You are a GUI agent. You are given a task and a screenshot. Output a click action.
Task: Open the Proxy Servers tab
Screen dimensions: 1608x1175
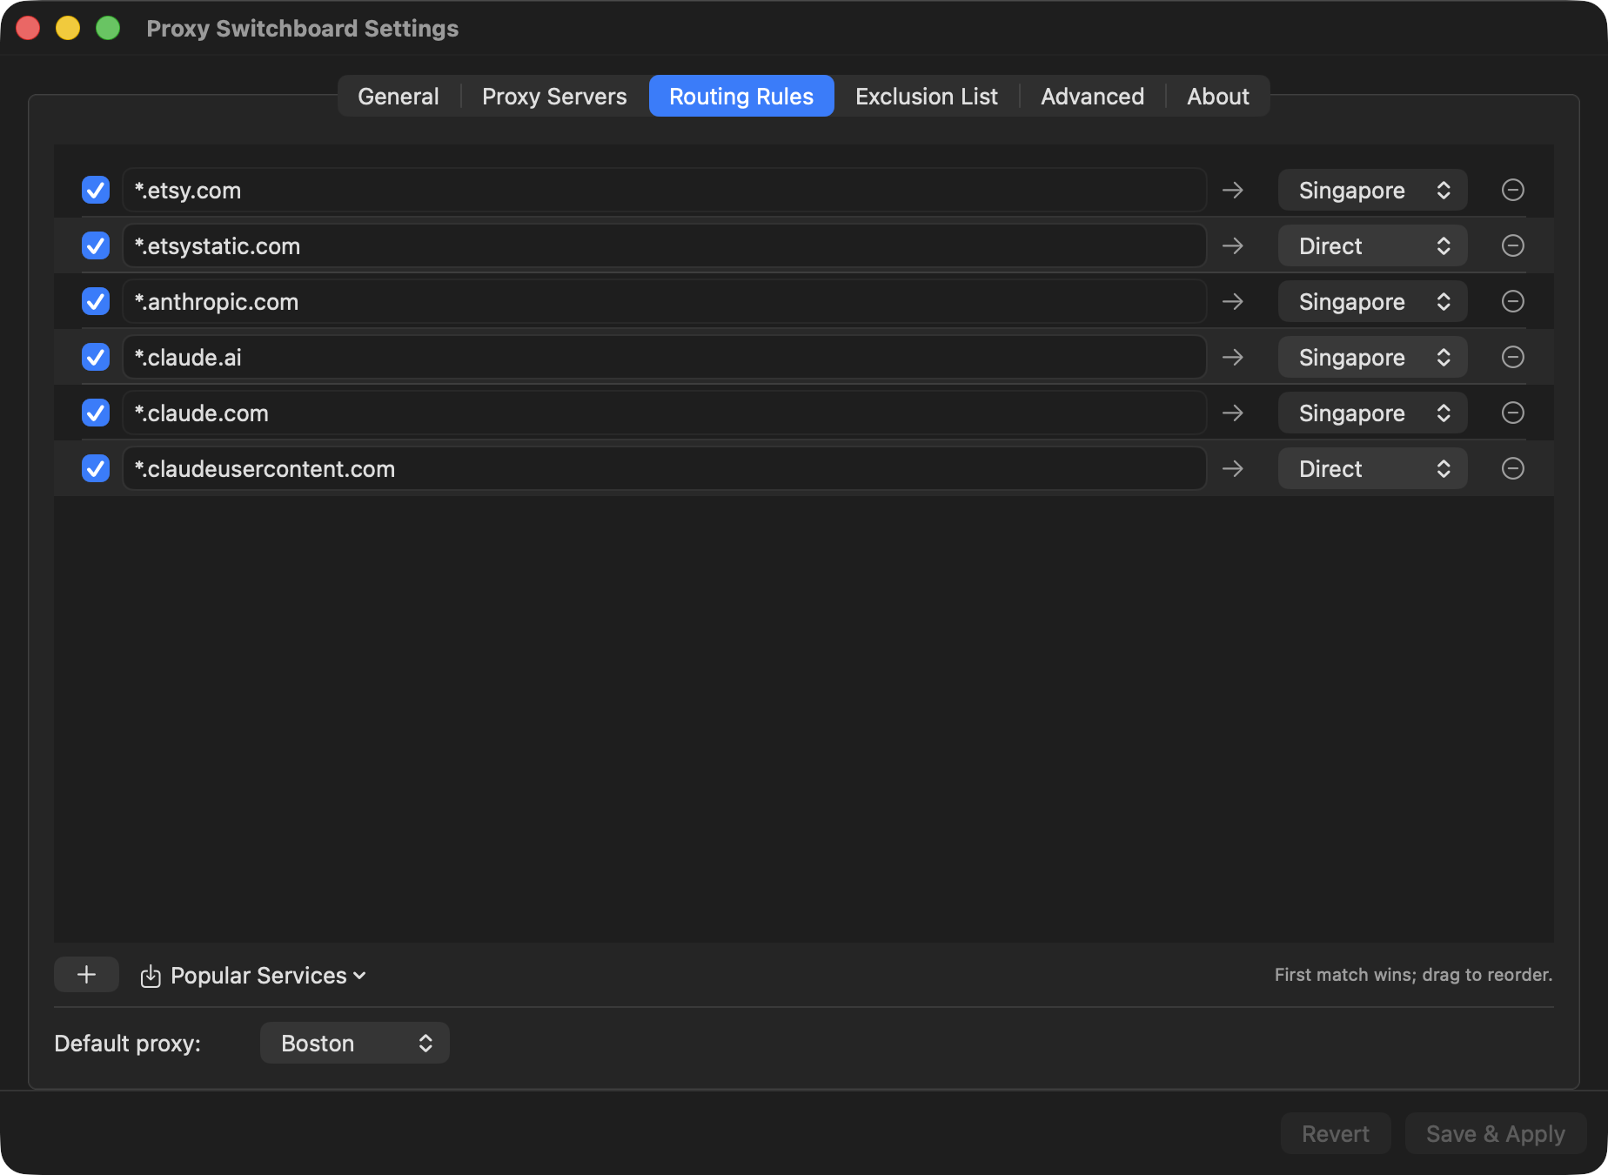pyautogui.click(x=554, y=96)
